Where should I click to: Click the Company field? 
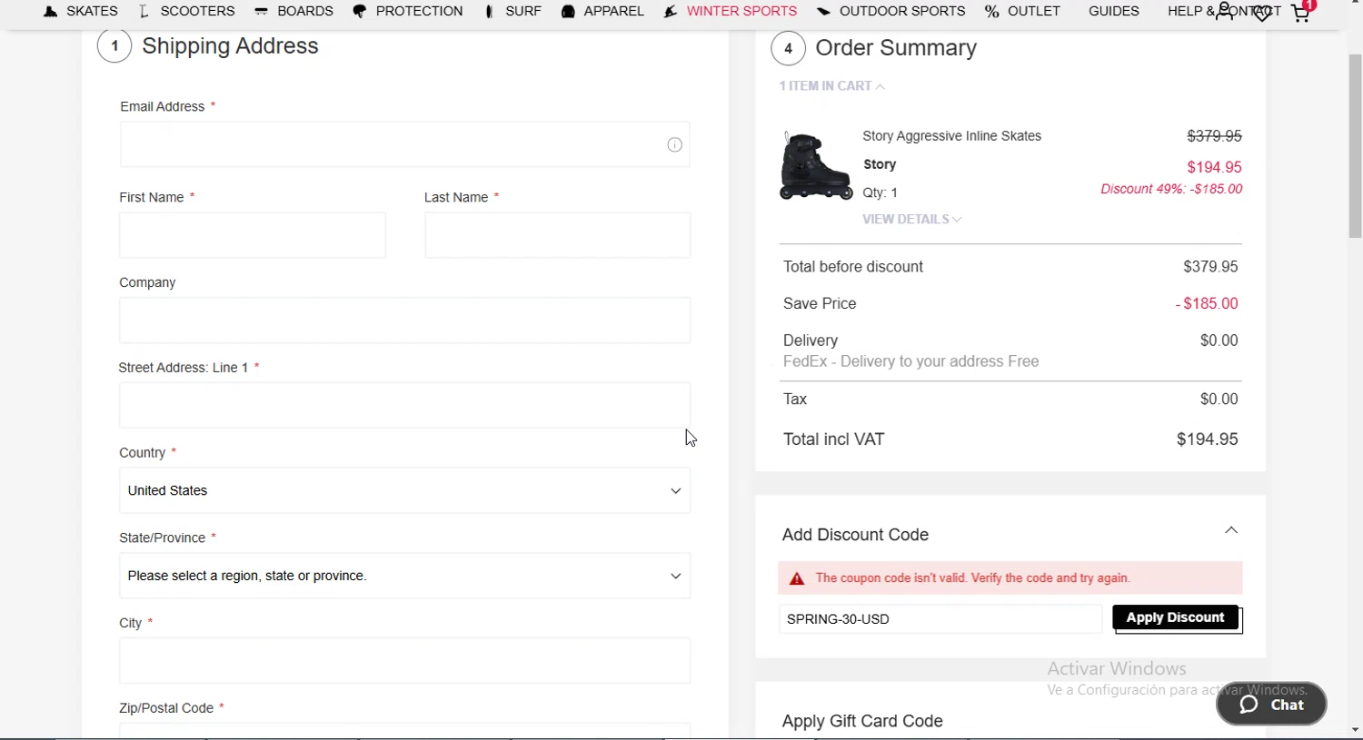pos(404,321)
